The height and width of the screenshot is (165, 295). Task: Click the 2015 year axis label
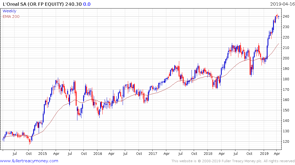[x=42, y=154]
